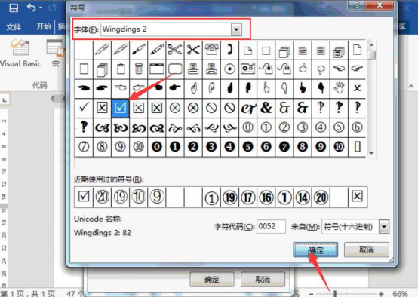Select the circled digit 0 outline symbol
Viewport: 418px width, 297px height.
point(248,127)
